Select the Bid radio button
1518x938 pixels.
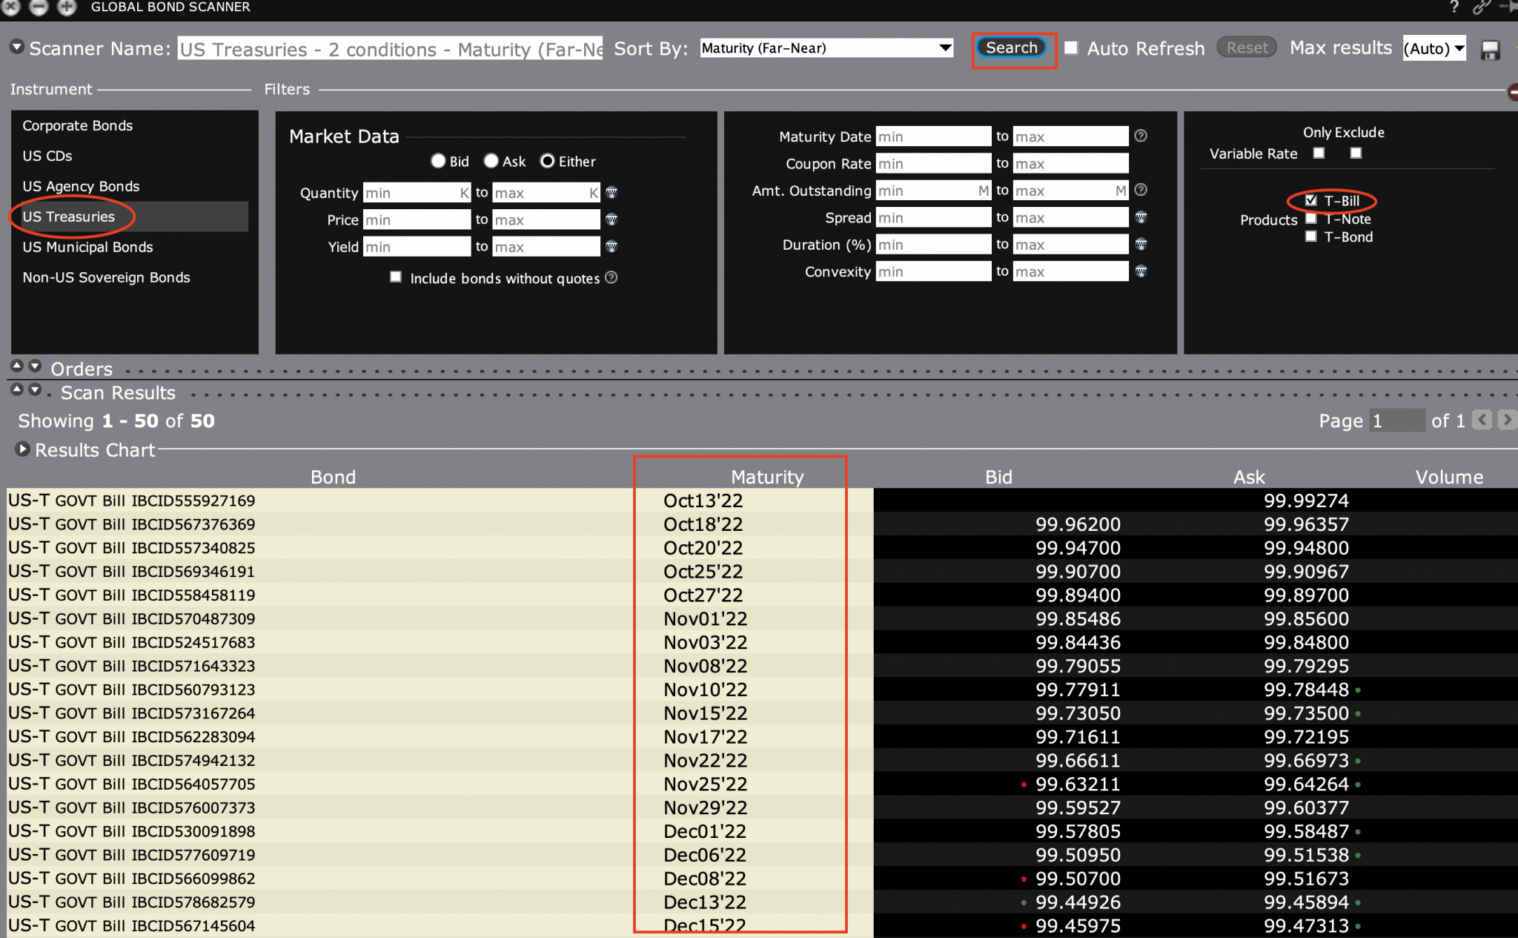click(x=438, y=161)
